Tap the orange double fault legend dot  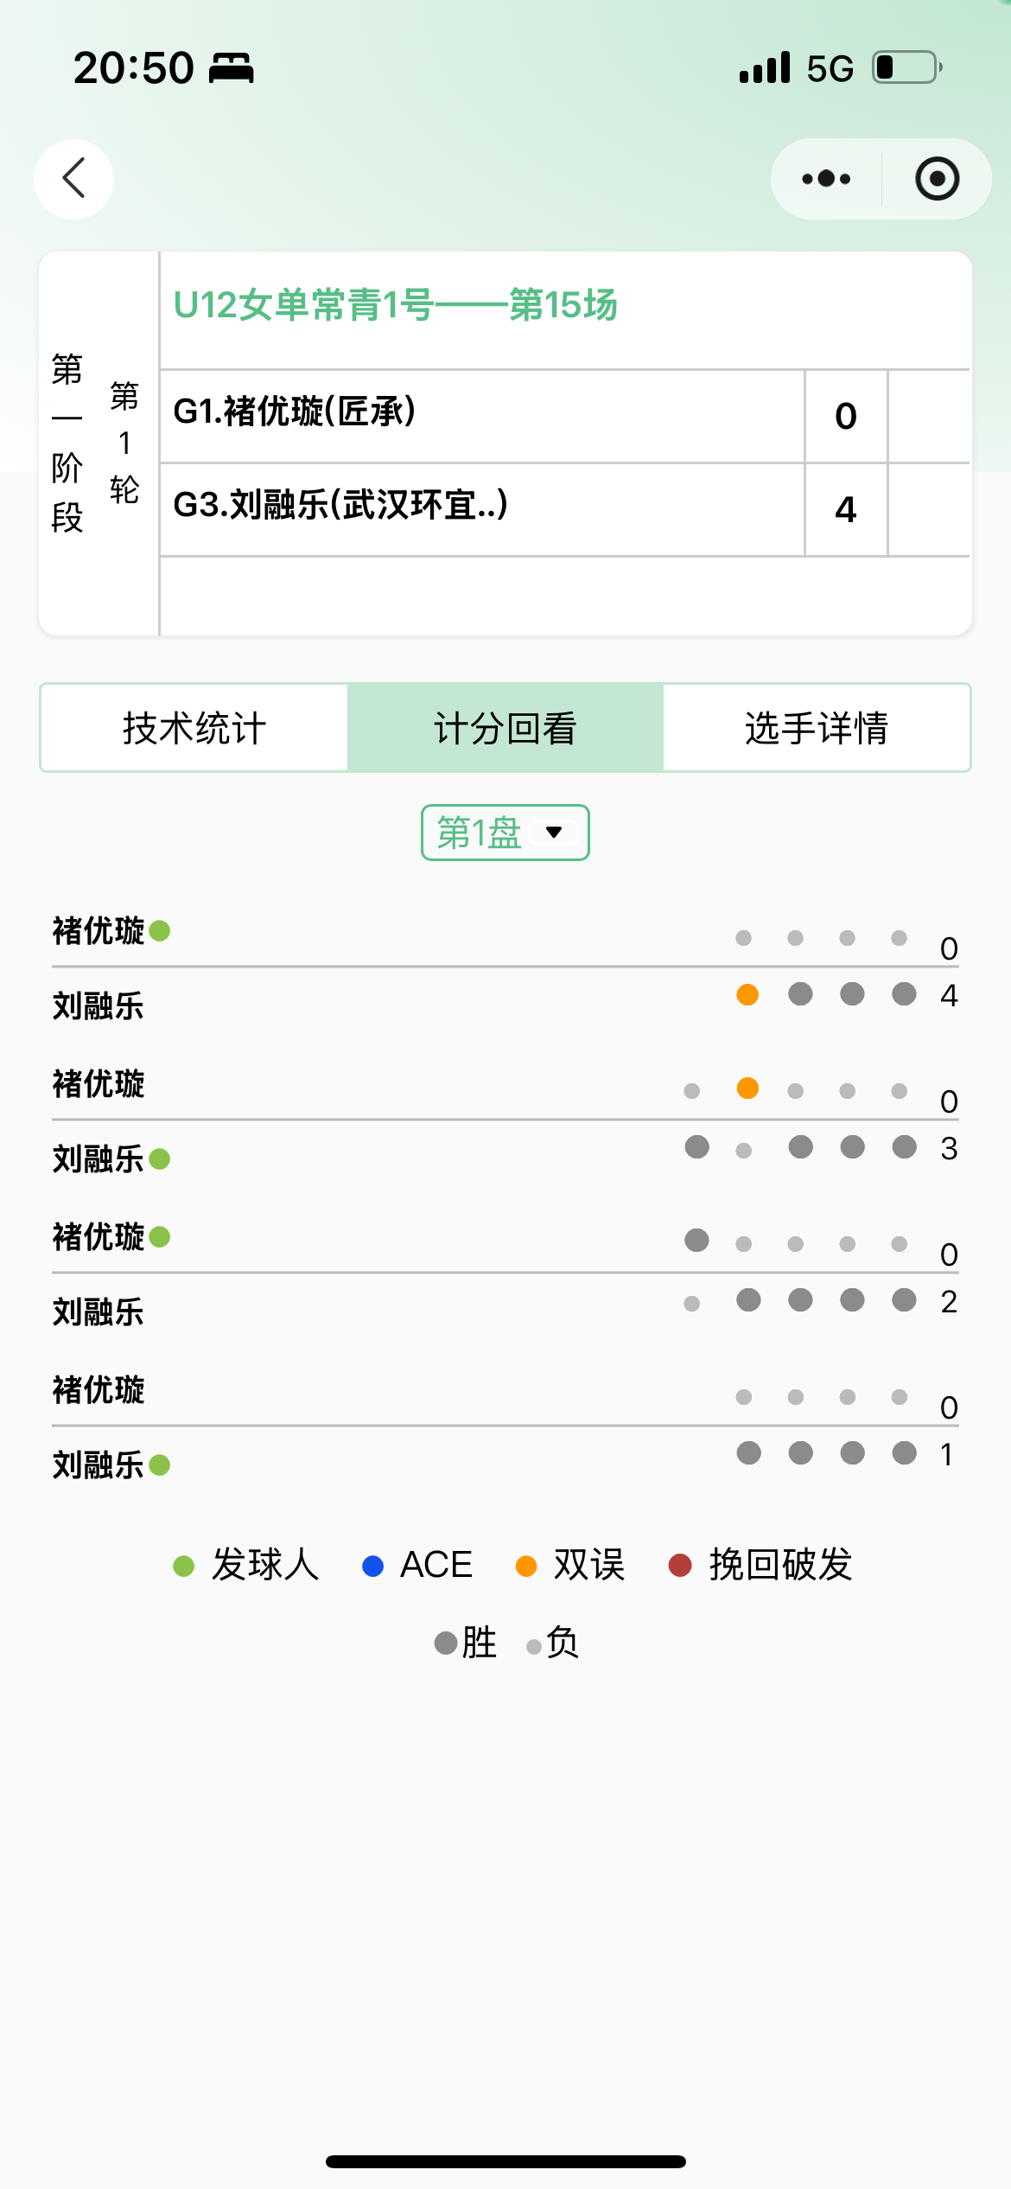pyautogui.click(x=525, y=1566)
